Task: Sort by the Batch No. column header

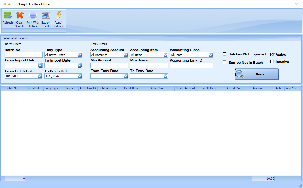Action: pyautogui.click(x=15, y=88)
